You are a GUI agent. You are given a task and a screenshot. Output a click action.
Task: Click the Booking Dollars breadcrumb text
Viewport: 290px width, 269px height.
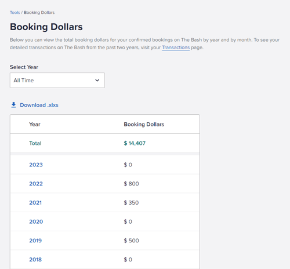[39, 13]
